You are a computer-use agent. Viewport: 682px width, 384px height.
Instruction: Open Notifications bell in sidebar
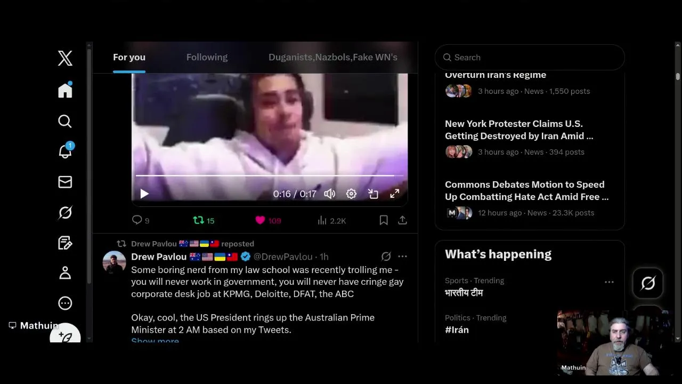65,151
